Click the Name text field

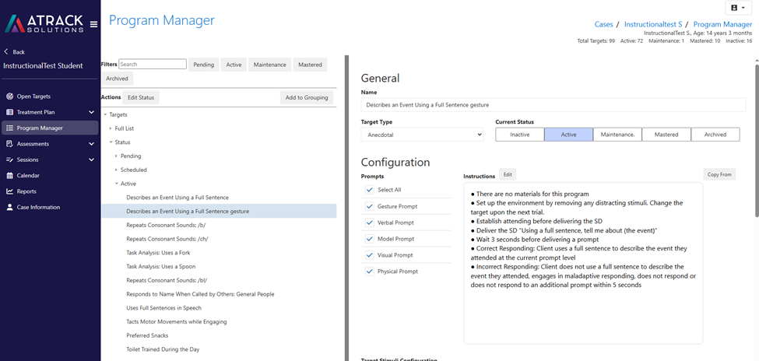553,104
